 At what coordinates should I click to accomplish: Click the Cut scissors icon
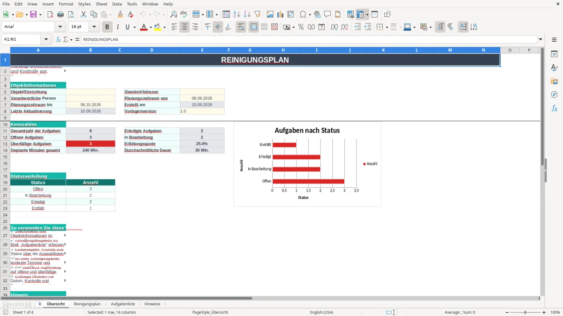click(83, 15)
